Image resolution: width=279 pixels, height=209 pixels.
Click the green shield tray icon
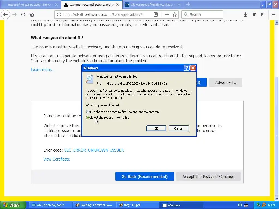pos(259,205)
